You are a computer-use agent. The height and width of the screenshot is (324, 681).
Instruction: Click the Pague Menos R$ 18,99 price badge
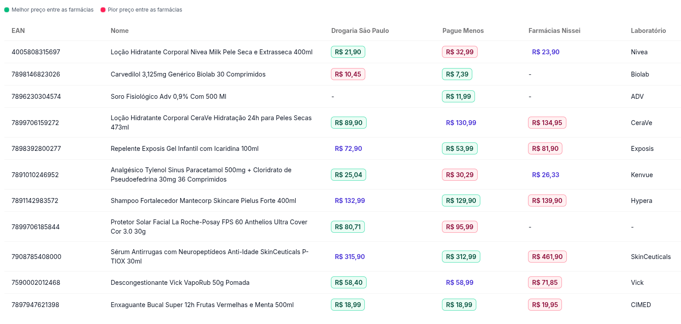click(459, 305)
